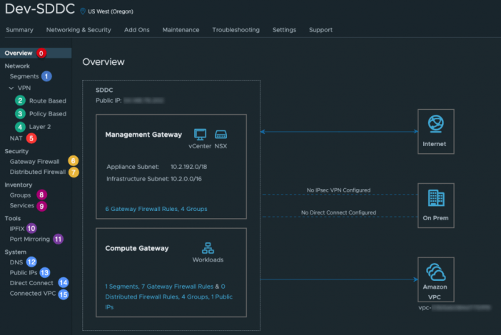The height and width of the screenshot is (335, 501).
Task: Open Services under Inventory
Action: click(x=21, y=205)
